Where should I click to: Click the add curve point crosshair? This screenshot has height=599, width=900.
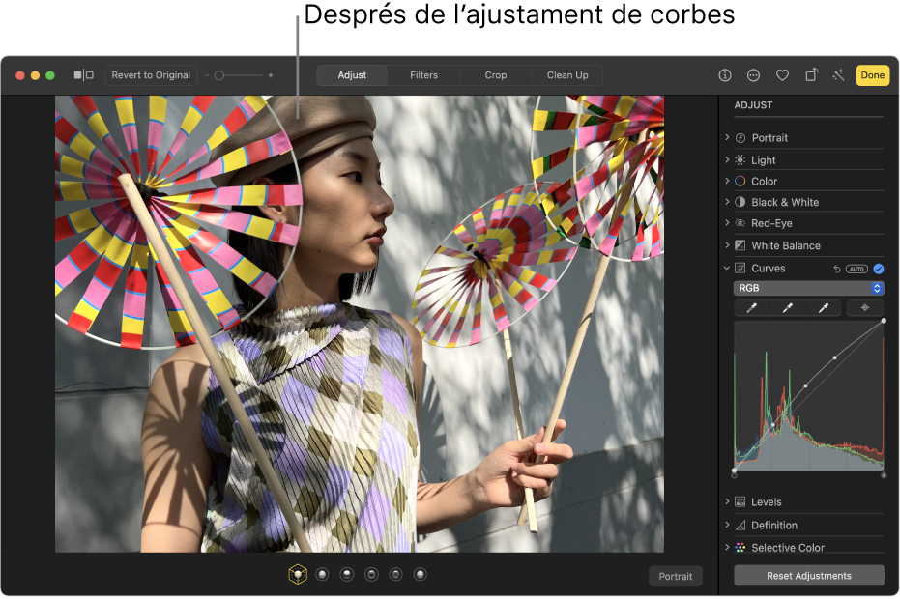click(x=865, y=308)
